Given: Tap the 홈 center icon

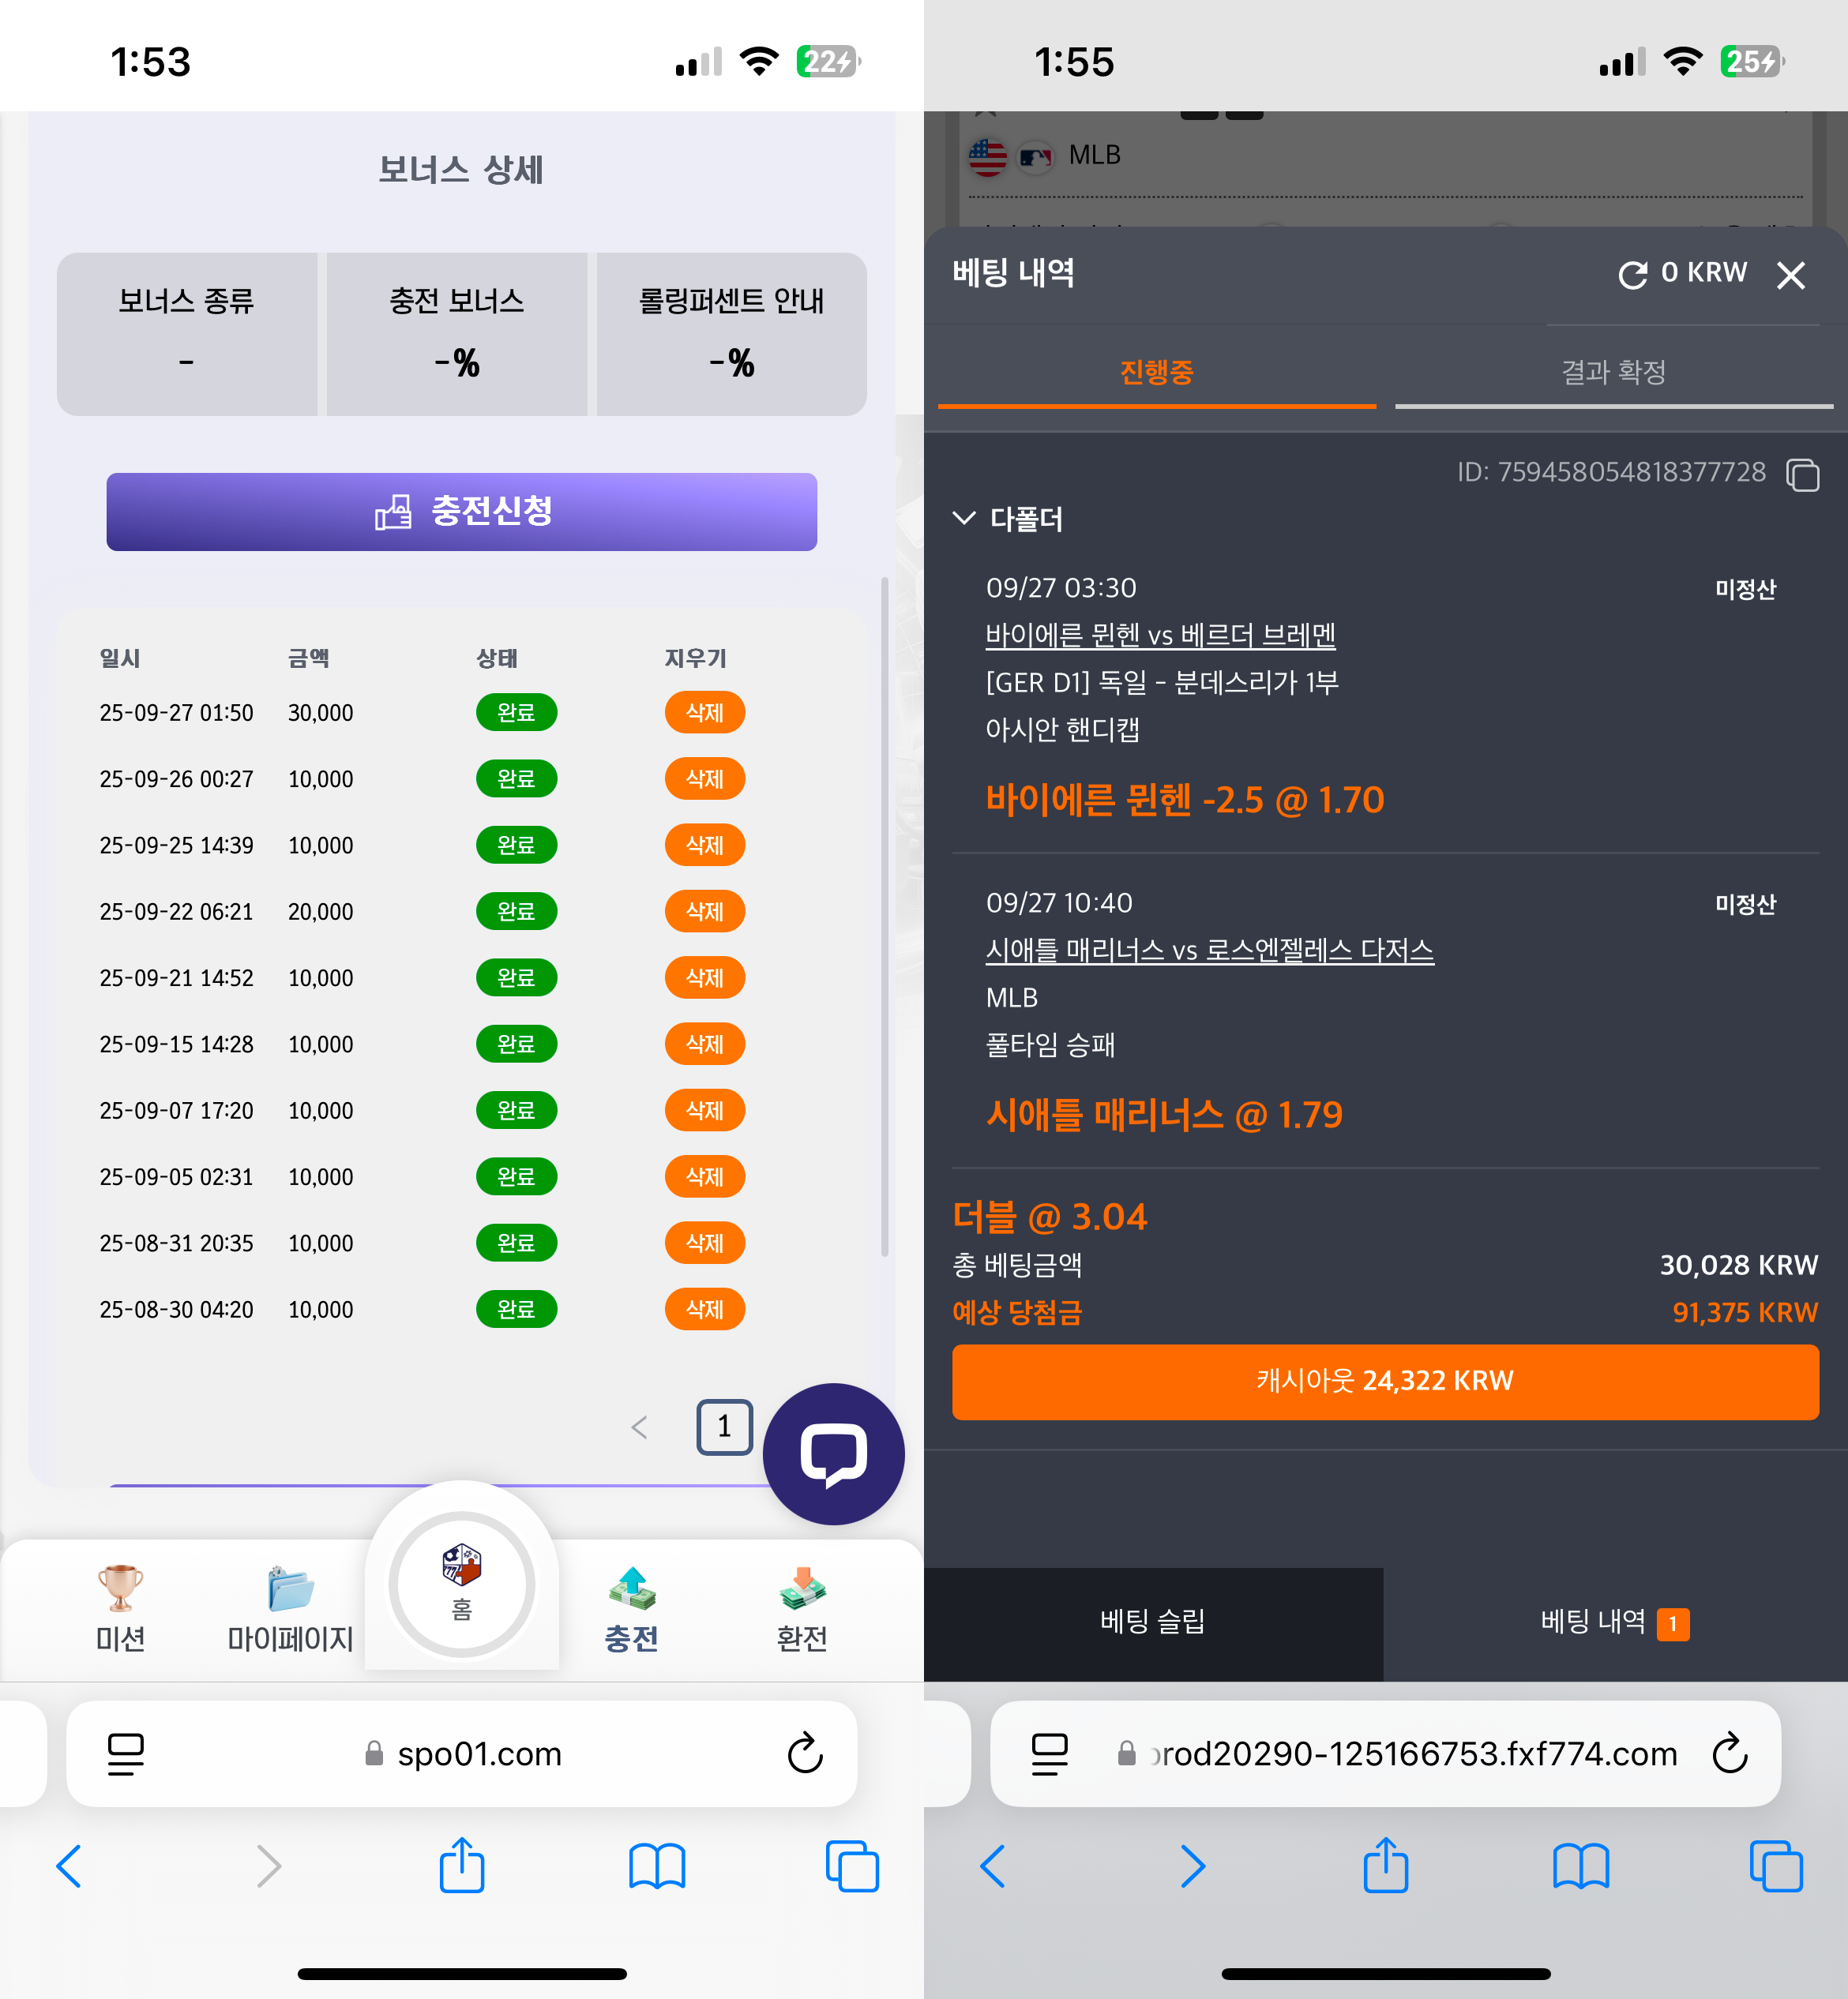Looking at the screenshot, I should 461,1585.
